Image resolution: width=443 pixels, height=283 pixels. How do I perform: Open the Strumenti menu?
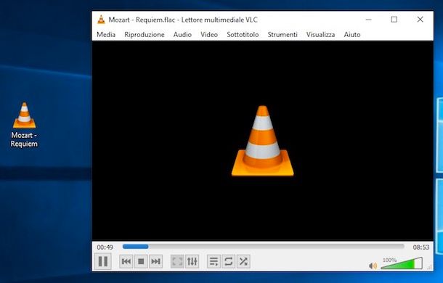tap(283, 34)
